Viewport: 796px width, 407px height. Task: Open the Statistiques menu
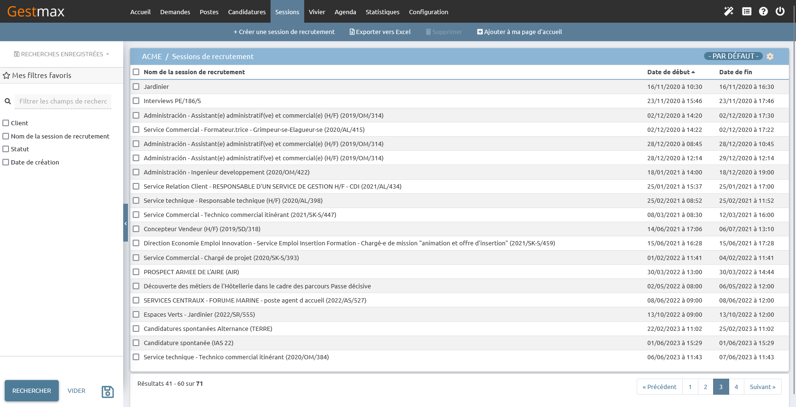(x=382, y=12)
